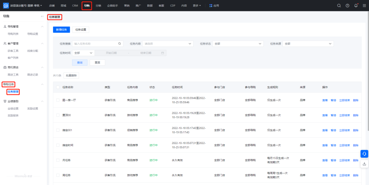Check the box for 置顶00 row
The image size is (369, 185).
pyautogui.click(x=58, y=115)
